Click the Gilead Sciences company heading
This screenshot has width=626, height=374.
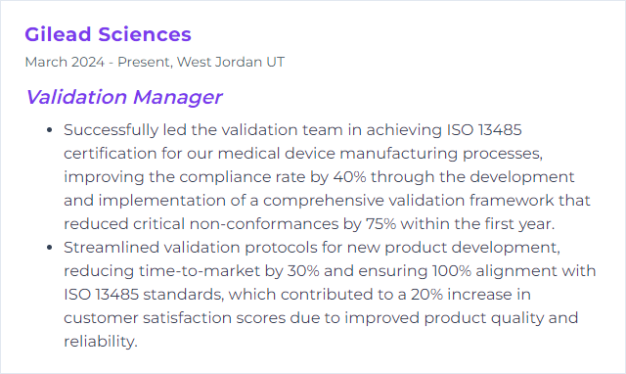[108, 34]
